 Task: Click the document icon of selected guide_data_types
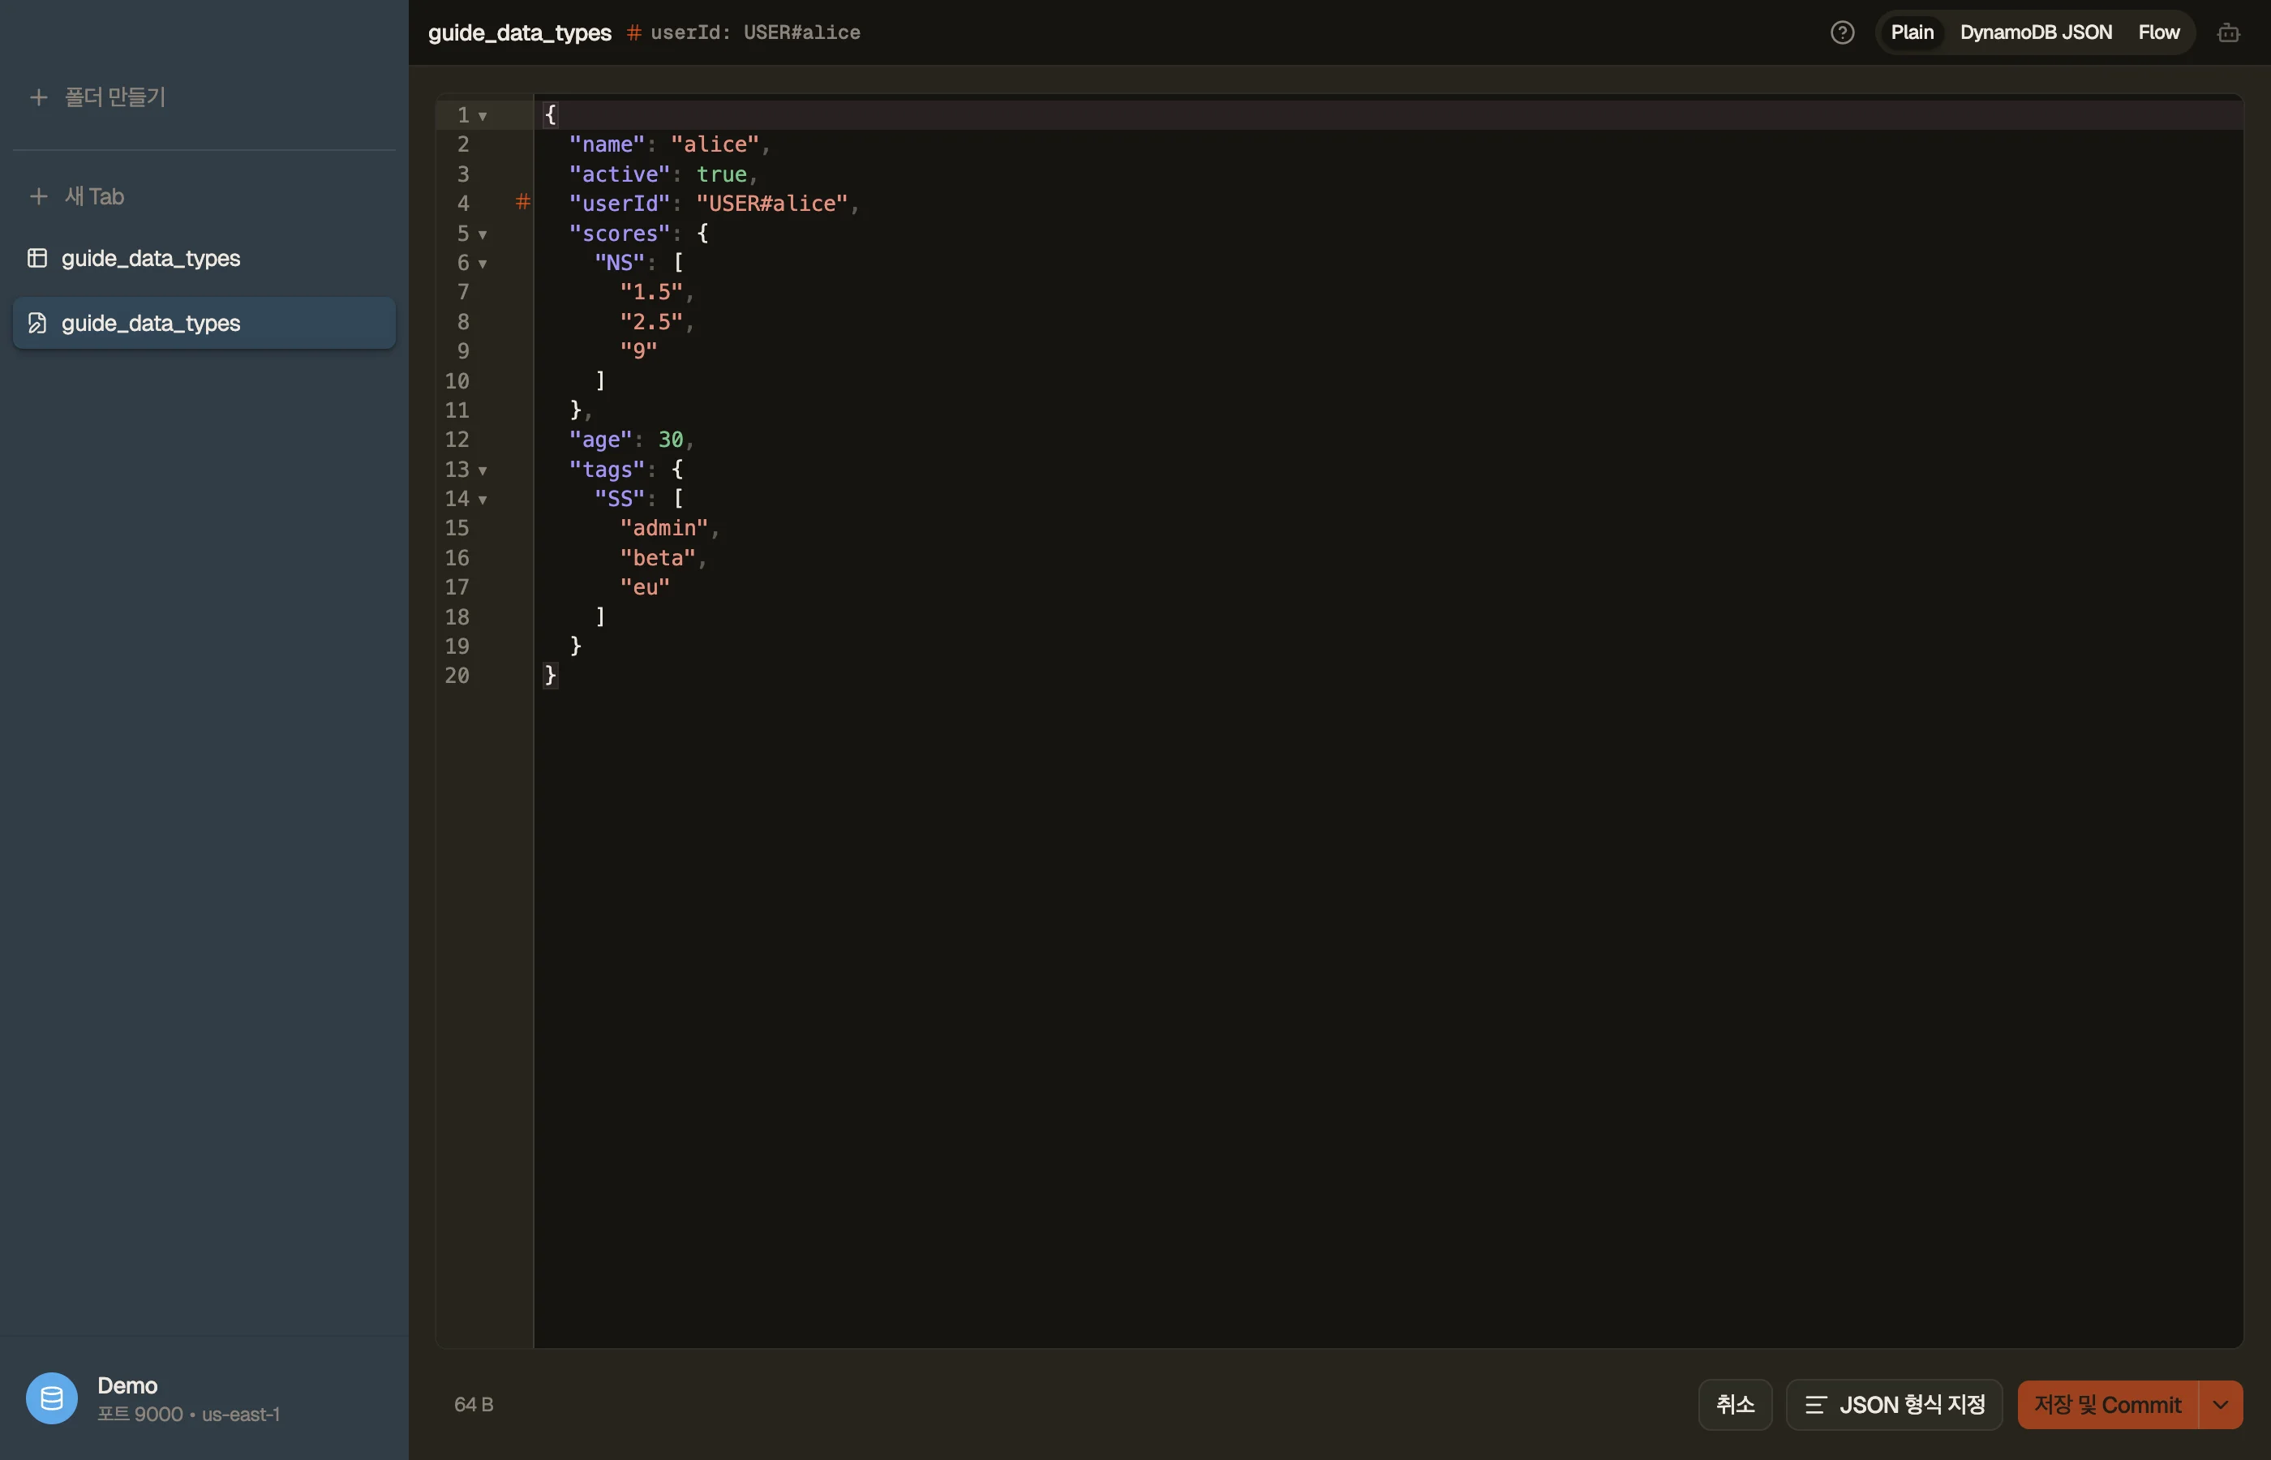point(37,324)
